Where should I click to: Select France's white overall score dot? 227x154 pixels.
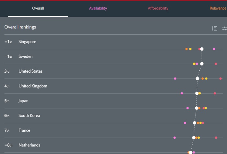(x=194, y=138)
